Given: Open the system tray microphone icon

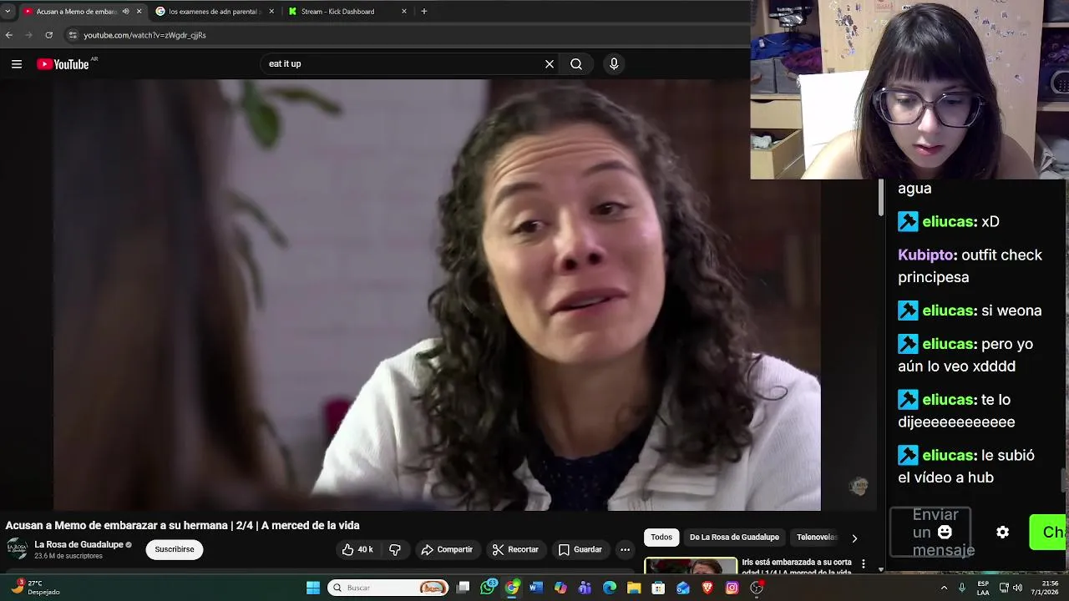Looking at the screenshot, I should pyautogui.click(x=962, y=588).
